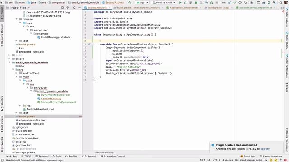Switch to the SecondActivity.kt editor tab
Screen dimensions: 289x162
click(x=98, y=8)
